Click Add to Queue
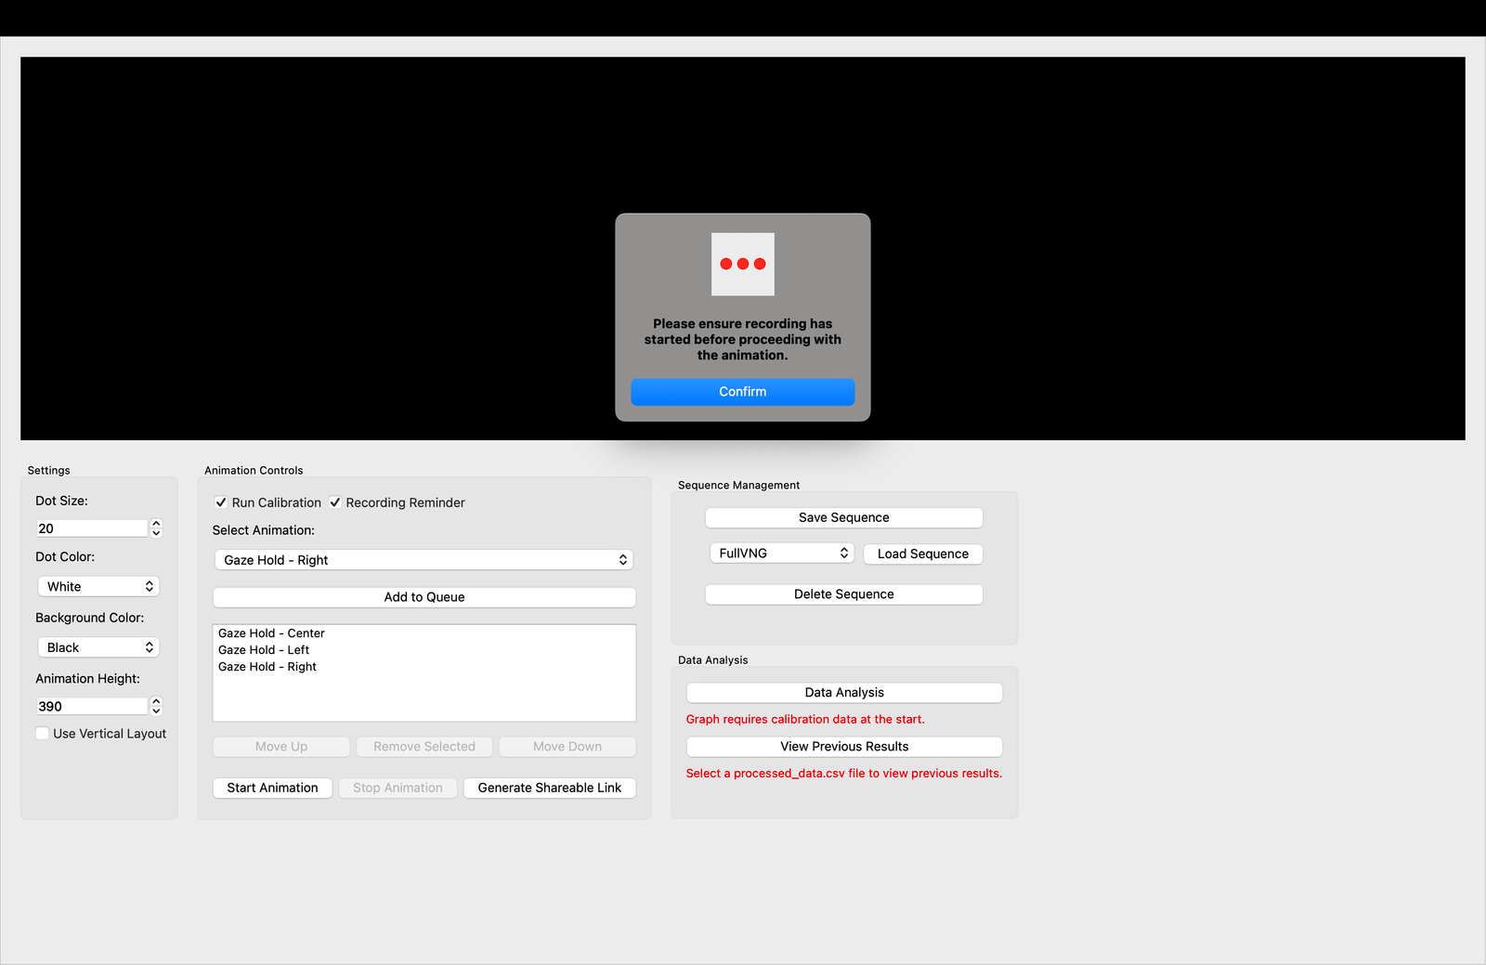The height and width of the screenshot is (965, 1486). [424, 597]
